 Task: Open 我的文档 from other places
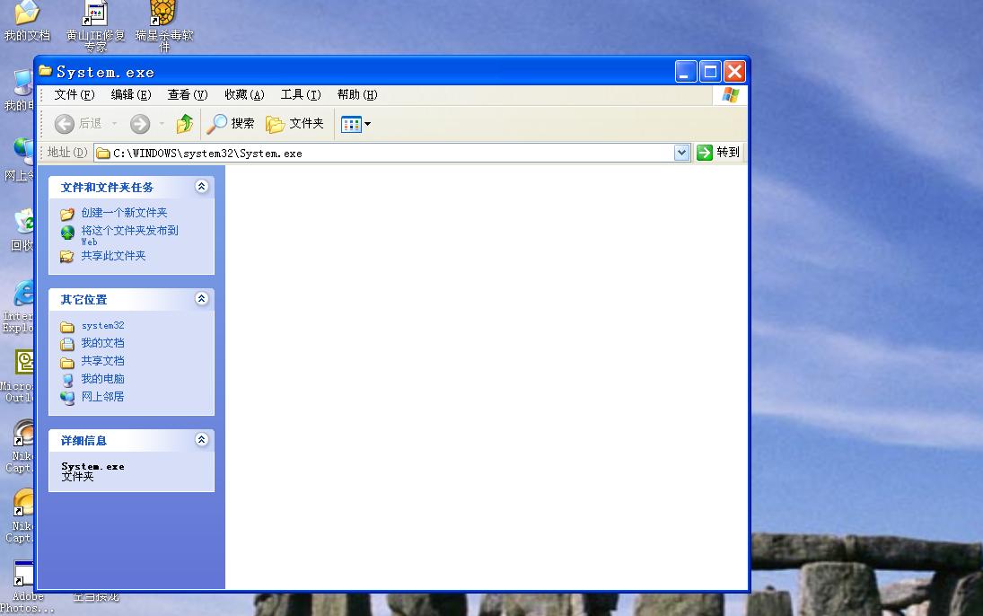(103, 343)
